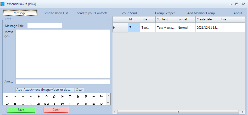This screenshot has height=115, width=248.
Task: Insert the smiley face emoji before three-lines symbol
Action: point(23,96)
